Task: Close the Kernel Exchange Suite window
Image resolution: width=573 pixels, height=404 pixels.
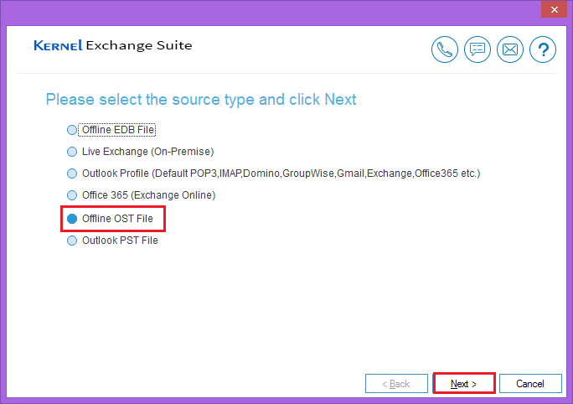Action: pos(554,9)
